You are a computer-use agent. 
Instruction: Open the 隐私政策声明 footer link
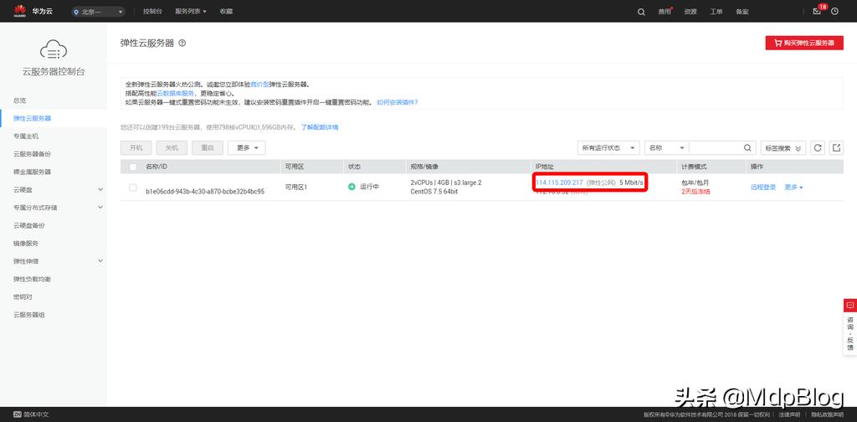point(827,415)
